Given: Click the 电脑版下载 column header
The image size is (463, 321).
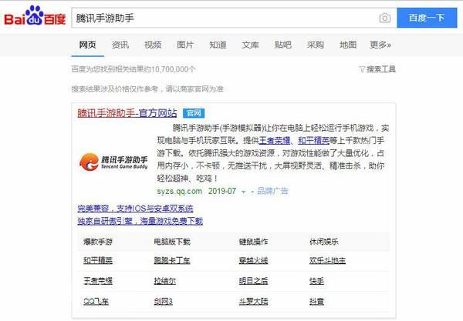Looking at the screenshot, I should tap(172, 242).
